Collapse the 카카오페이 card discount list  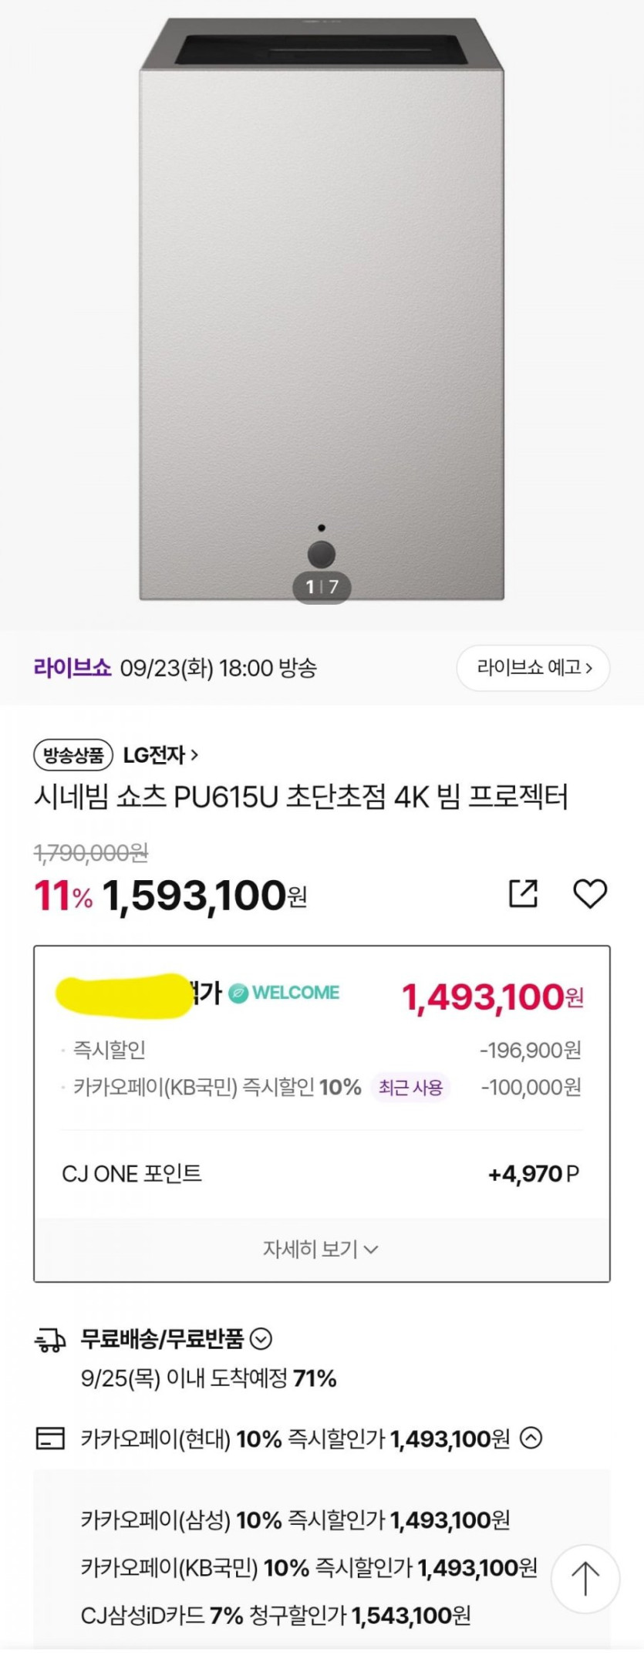click(x=531, y=1438)
